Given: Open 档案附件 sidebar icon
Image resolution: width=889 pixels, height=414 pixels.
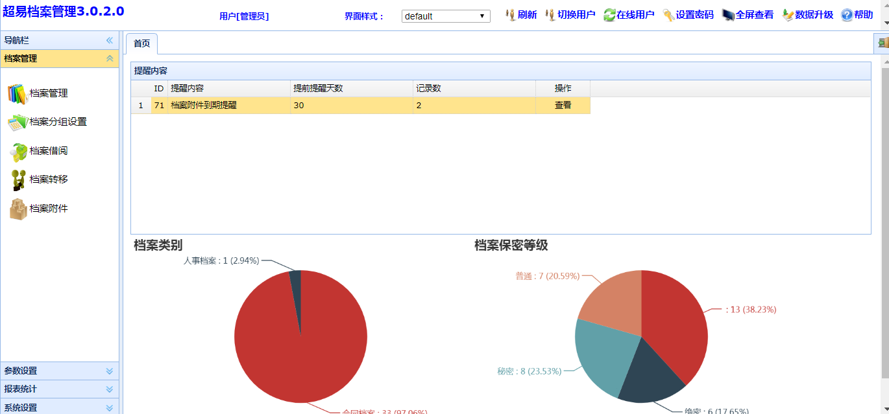Looking at the screenshot, I should point(18,209).
